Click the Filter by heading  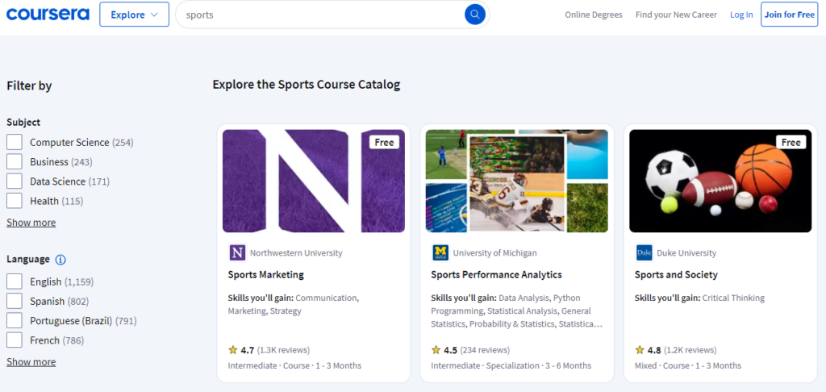pos(29,85)
